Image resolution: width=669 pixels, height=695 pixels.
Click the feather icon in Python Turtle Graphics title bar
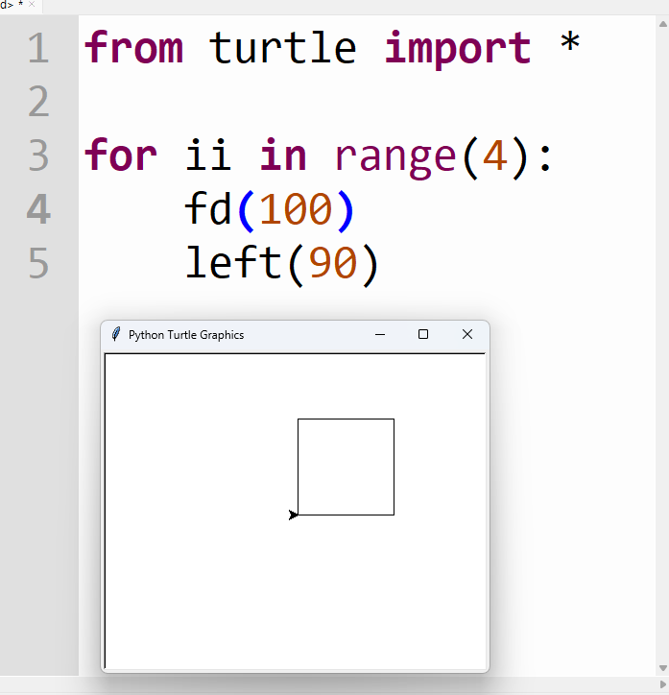pos(116,334)
